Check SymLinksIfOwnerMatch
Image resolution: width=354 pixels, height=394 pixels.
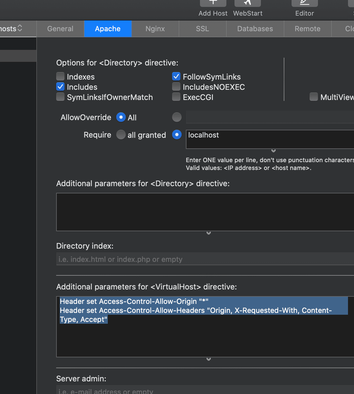coord(60,97)
